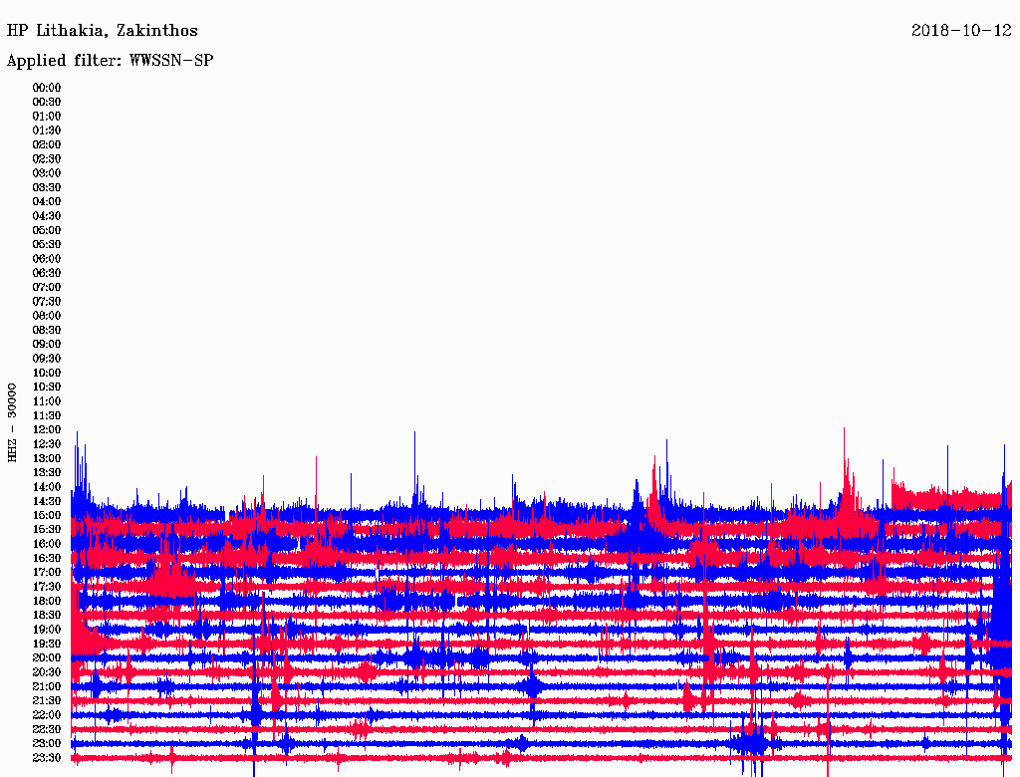Select the 01:30 time label
The width and height of the screenshot is (1020, 777).
coord(47,130)
